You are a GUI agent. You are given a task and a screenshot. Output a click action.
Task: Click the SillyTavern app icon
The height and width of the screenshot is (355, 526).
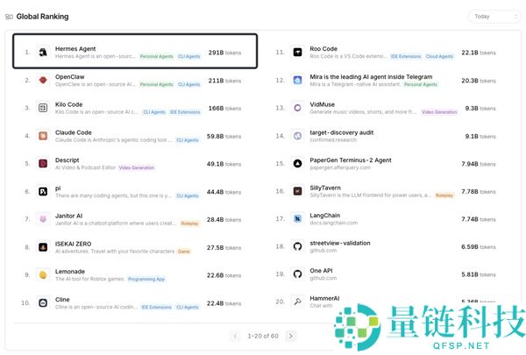point(297,191)
